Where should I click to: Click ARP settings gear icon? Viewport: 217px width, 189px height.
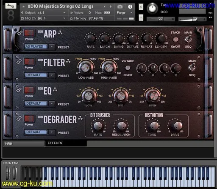[19, 34]
